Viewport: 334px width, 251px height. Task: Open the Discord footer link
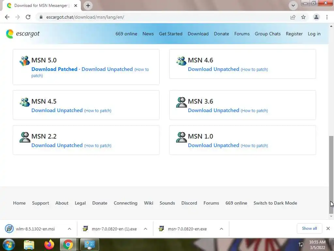pos(189,203)
